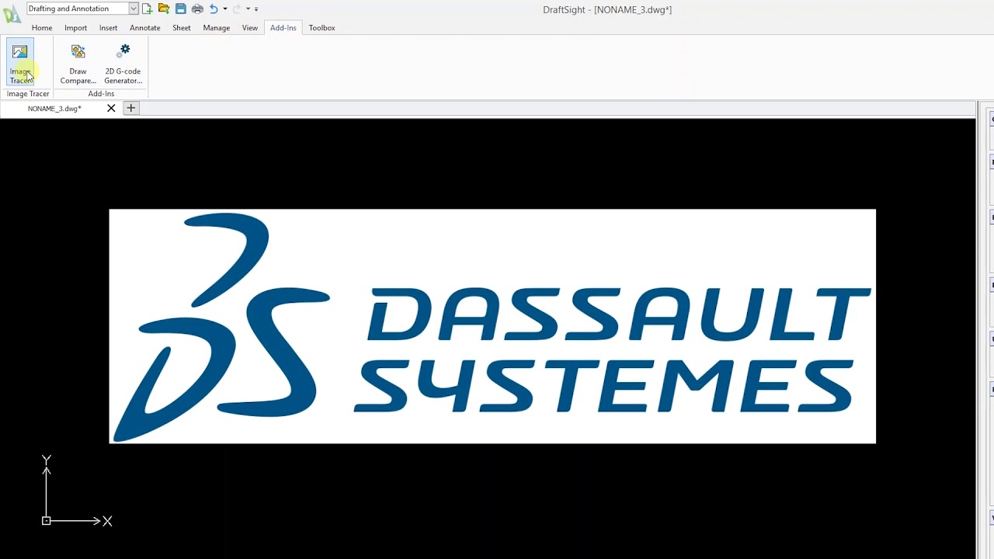
Task: Open the Draw Compare add-in
Action: pyautogui.click(x=78, y=64)
